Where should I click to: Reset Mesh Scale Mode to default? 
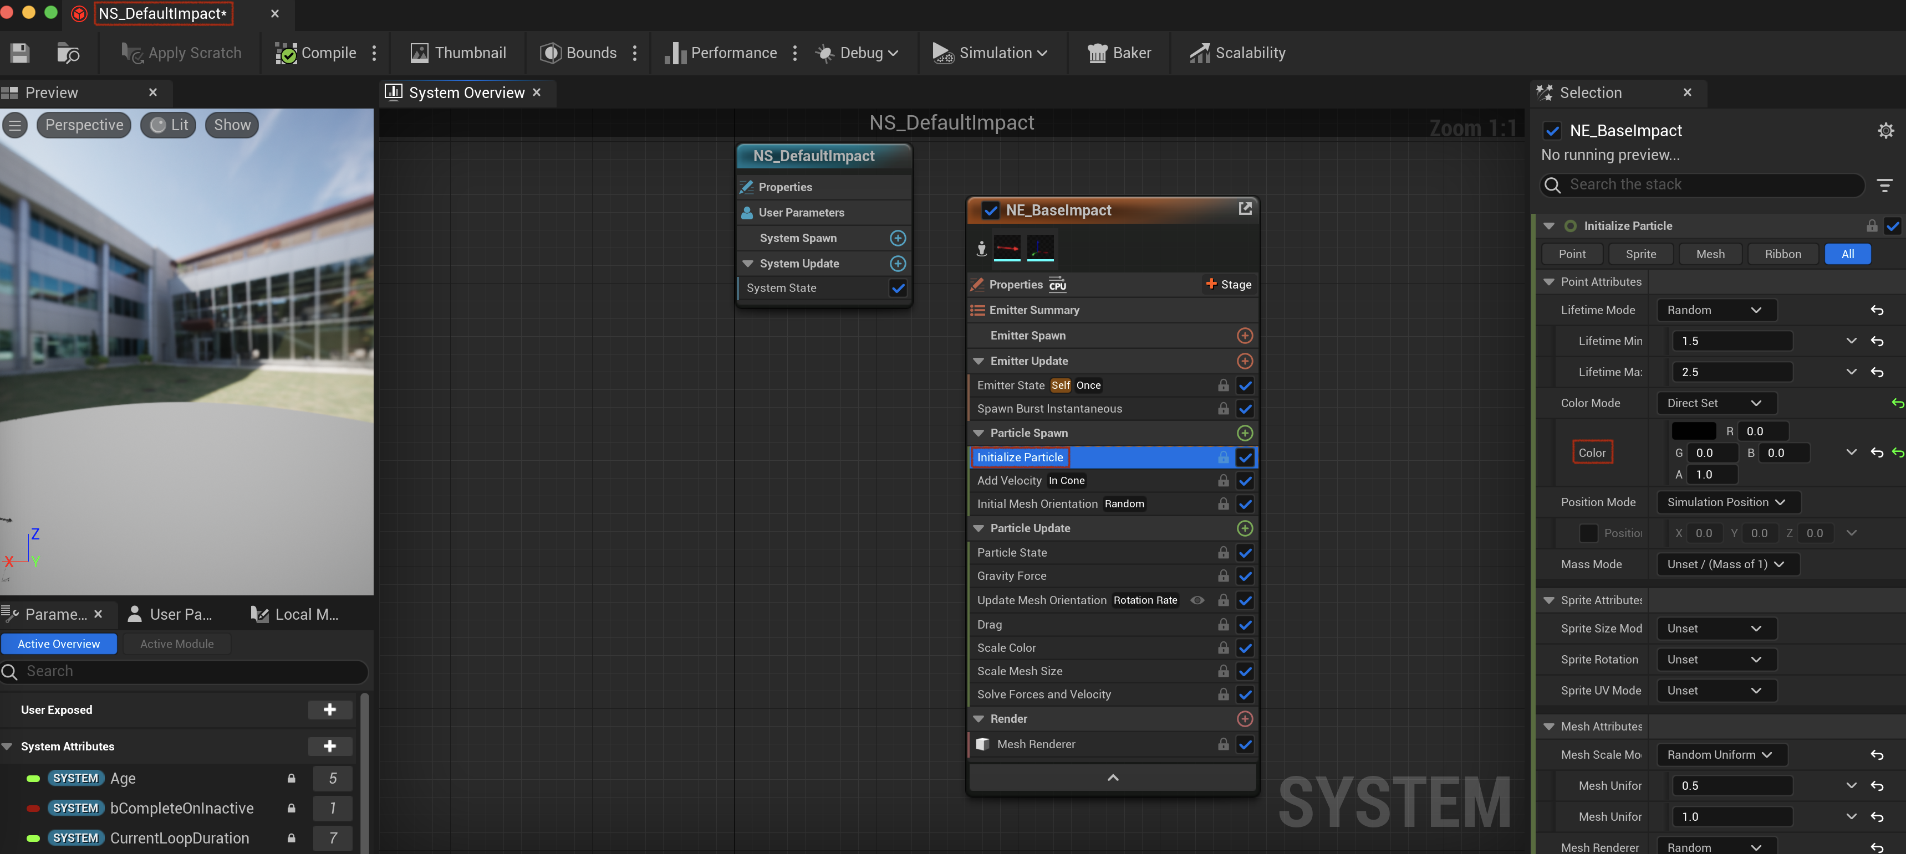pos(1877,755)
